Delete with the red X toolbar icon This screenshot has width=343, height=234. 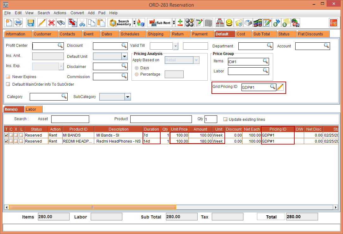(51, 22)
